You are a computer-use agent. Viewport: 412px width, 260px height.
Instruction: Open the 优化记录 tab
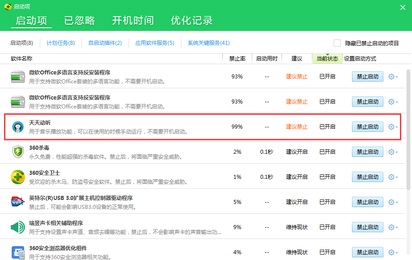(x=192, y=21)
